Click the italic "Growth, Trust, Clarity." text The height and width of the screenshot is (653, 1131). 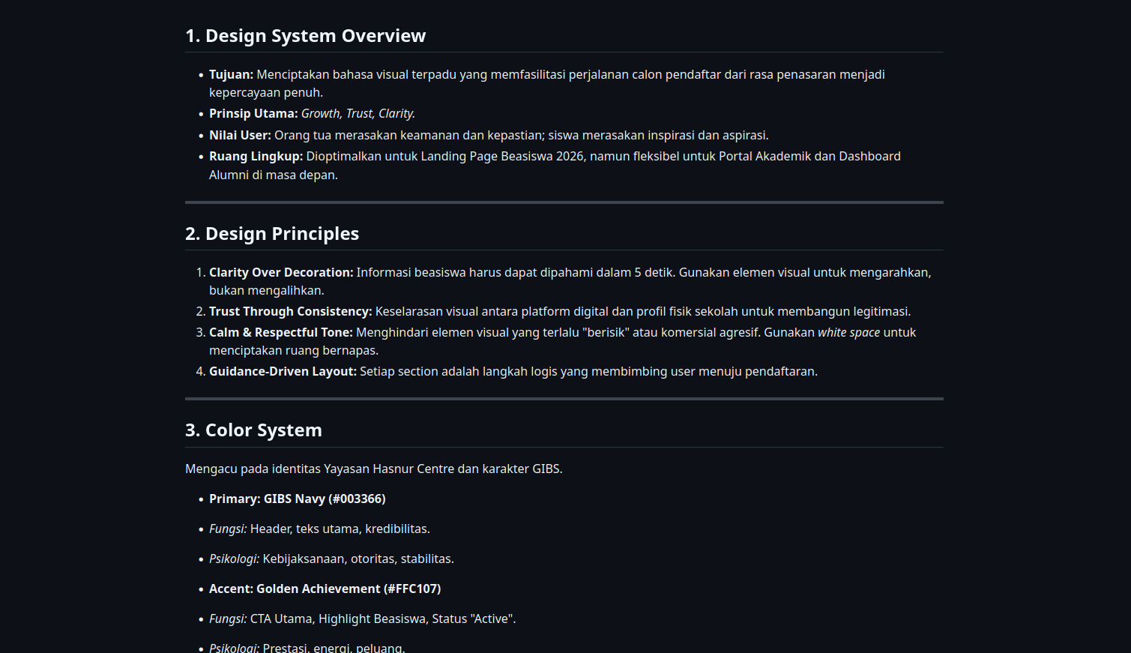pyautogui.click(x=358, y=114)
